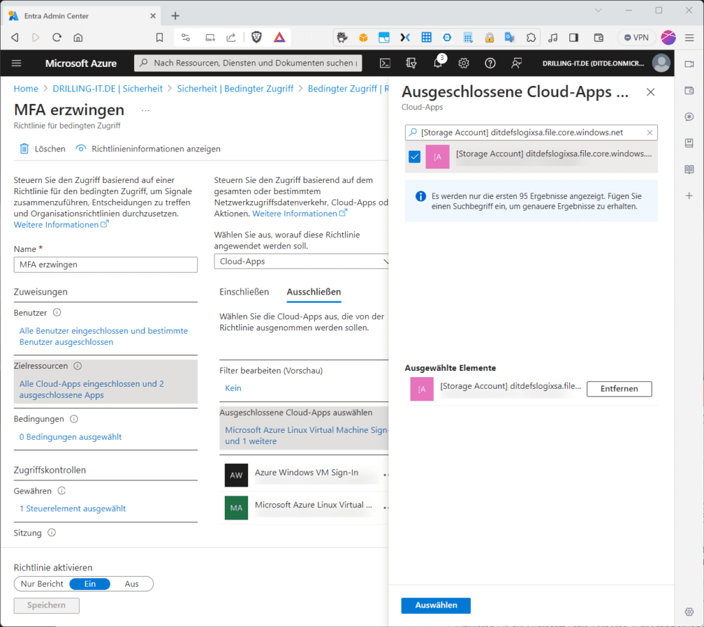Open the more options next to MFA erzwingen
704x627 pixels.
pyautogui.click(x=145, y=111)
